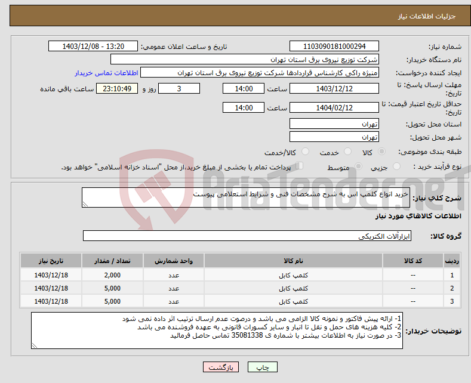The width and height of the screenshot is (471, 383).
Task: Click the response deadline date 1403/12/12
Action: point(334,88)
